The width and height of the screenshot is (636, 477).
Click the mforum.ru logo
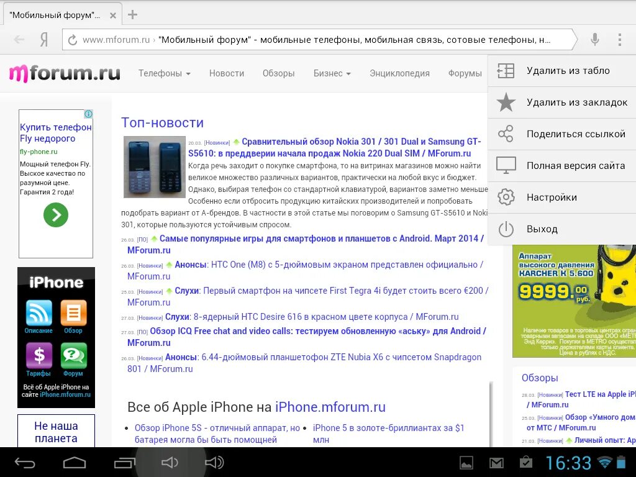click(x=65, y=73)
